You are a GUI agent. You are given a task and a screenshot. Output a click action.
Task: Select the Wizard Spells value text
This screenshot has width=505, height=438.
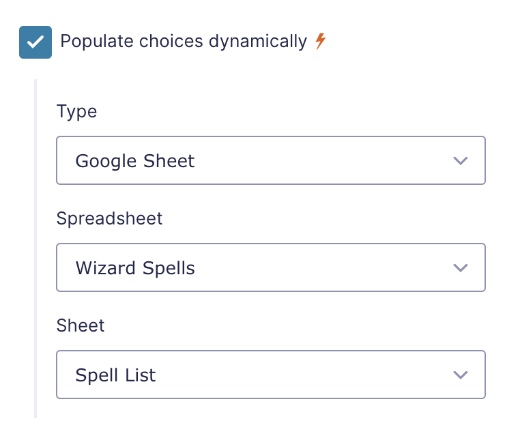(x=135, y=268)
